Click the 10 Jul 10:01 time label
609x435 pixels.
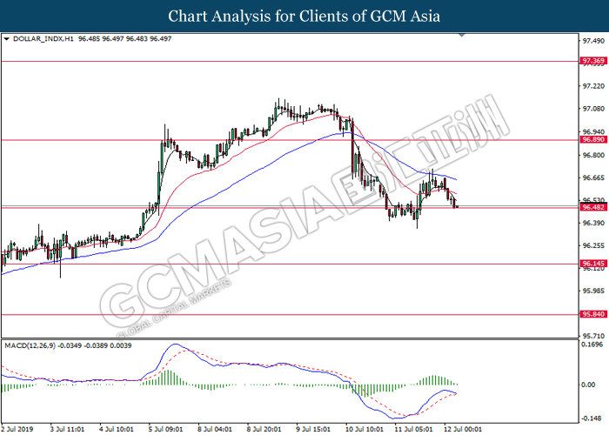coord(365,429)
